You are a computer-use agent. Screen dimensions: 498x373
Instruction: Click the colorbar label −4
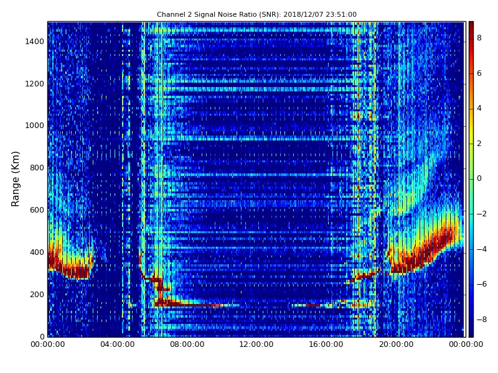click(x=482, y=249)
